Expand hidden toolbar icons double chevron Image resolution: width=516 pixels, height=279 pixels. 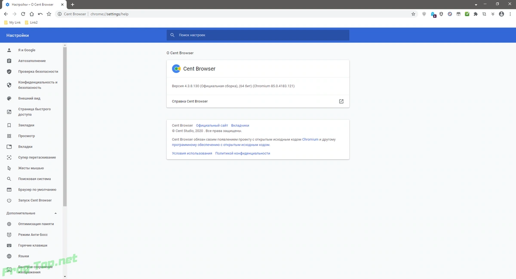click(x=493, y=14)
